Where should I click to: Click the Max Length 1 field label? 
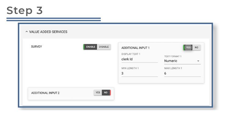point(173,68)
